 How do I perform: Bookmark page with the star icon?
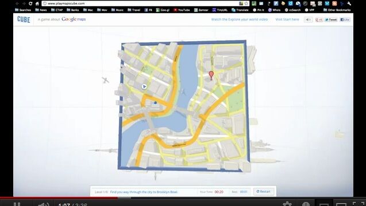[x=246, y=3]
